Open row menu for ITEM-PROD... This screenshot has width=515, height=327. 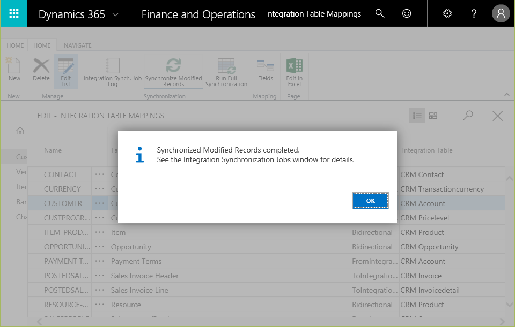(x=100, y=232)
